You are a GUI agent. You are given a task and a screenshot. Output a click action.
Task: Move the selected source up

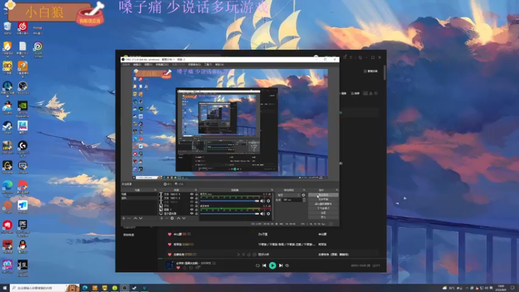(x=178, y=219)
